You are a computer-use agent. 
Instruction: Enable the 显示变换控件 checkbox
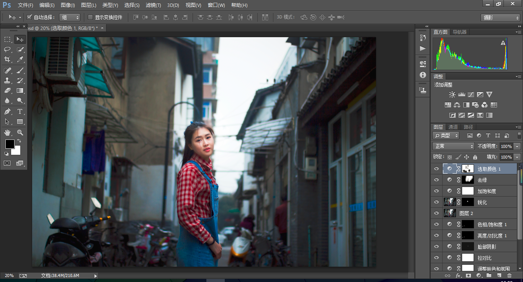pos(90,17)
